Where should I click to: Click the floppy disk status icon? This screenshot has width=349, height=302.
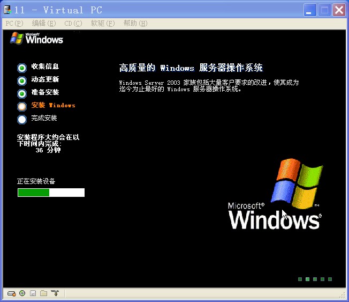coord(33,293)
